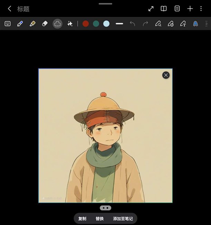Select the Highlighter tool
Screen dimensions: 211x225
(32, 24)
